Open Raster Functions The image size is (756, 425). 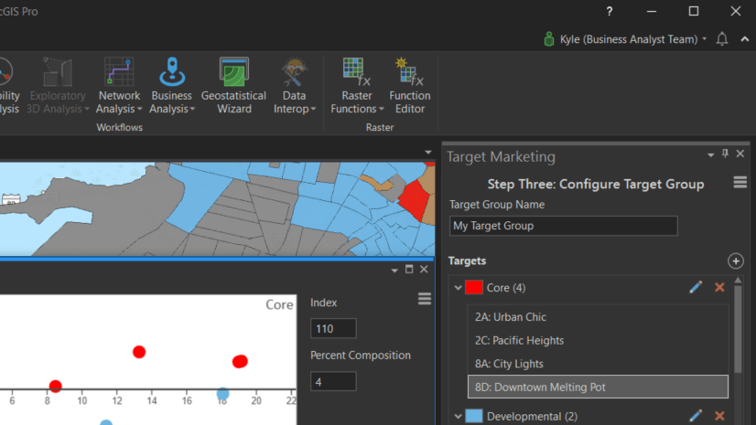[357, 86]
